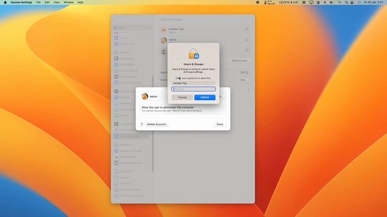Click the settings sidebar scrollbar
Viewport: 387px width, 217px height.
coord(152,124)
